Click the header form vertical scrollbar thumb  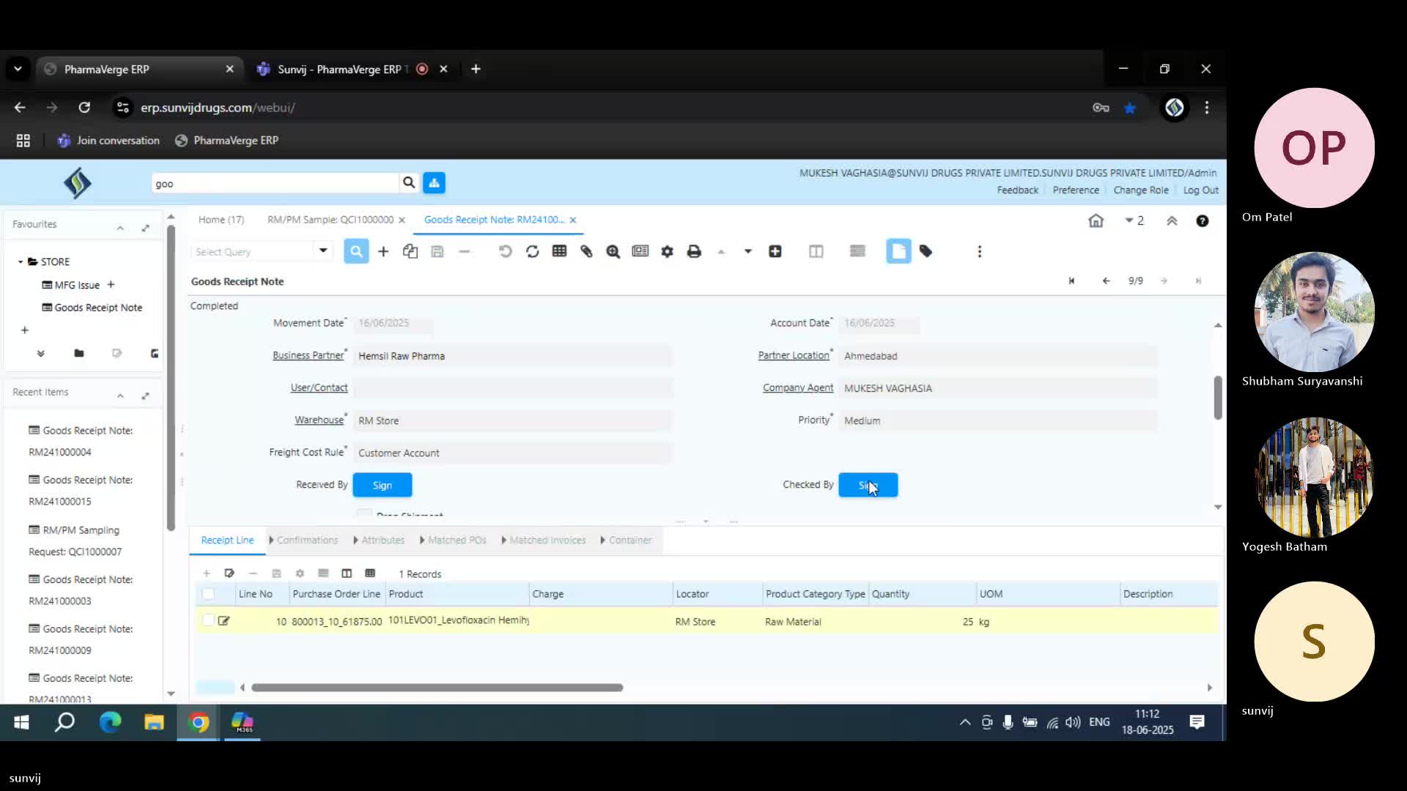1218,398
